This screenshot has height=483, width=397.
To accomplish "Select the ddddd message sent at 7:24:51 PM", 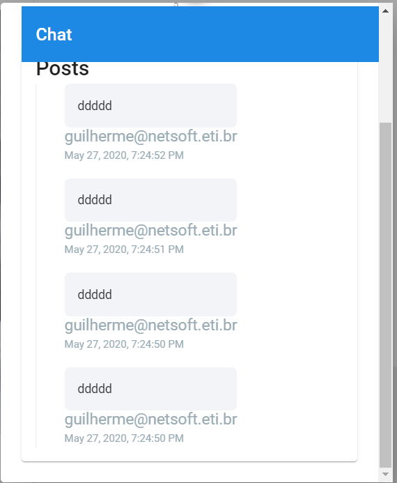I will click(x=150, y=200).
